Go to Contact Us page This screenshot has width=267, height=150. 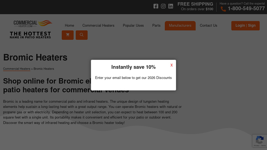(x=208, y=26)
